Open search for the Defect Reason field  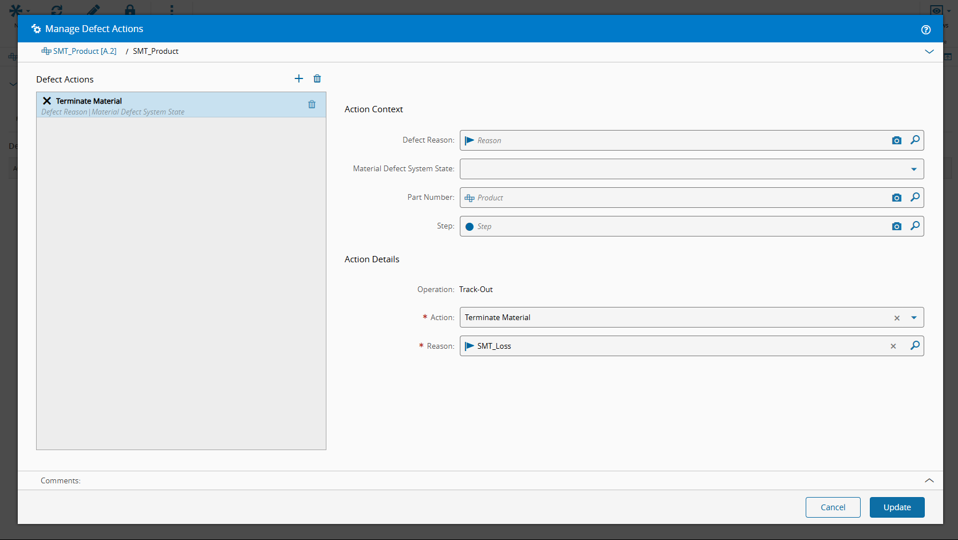tap(915, 140)
